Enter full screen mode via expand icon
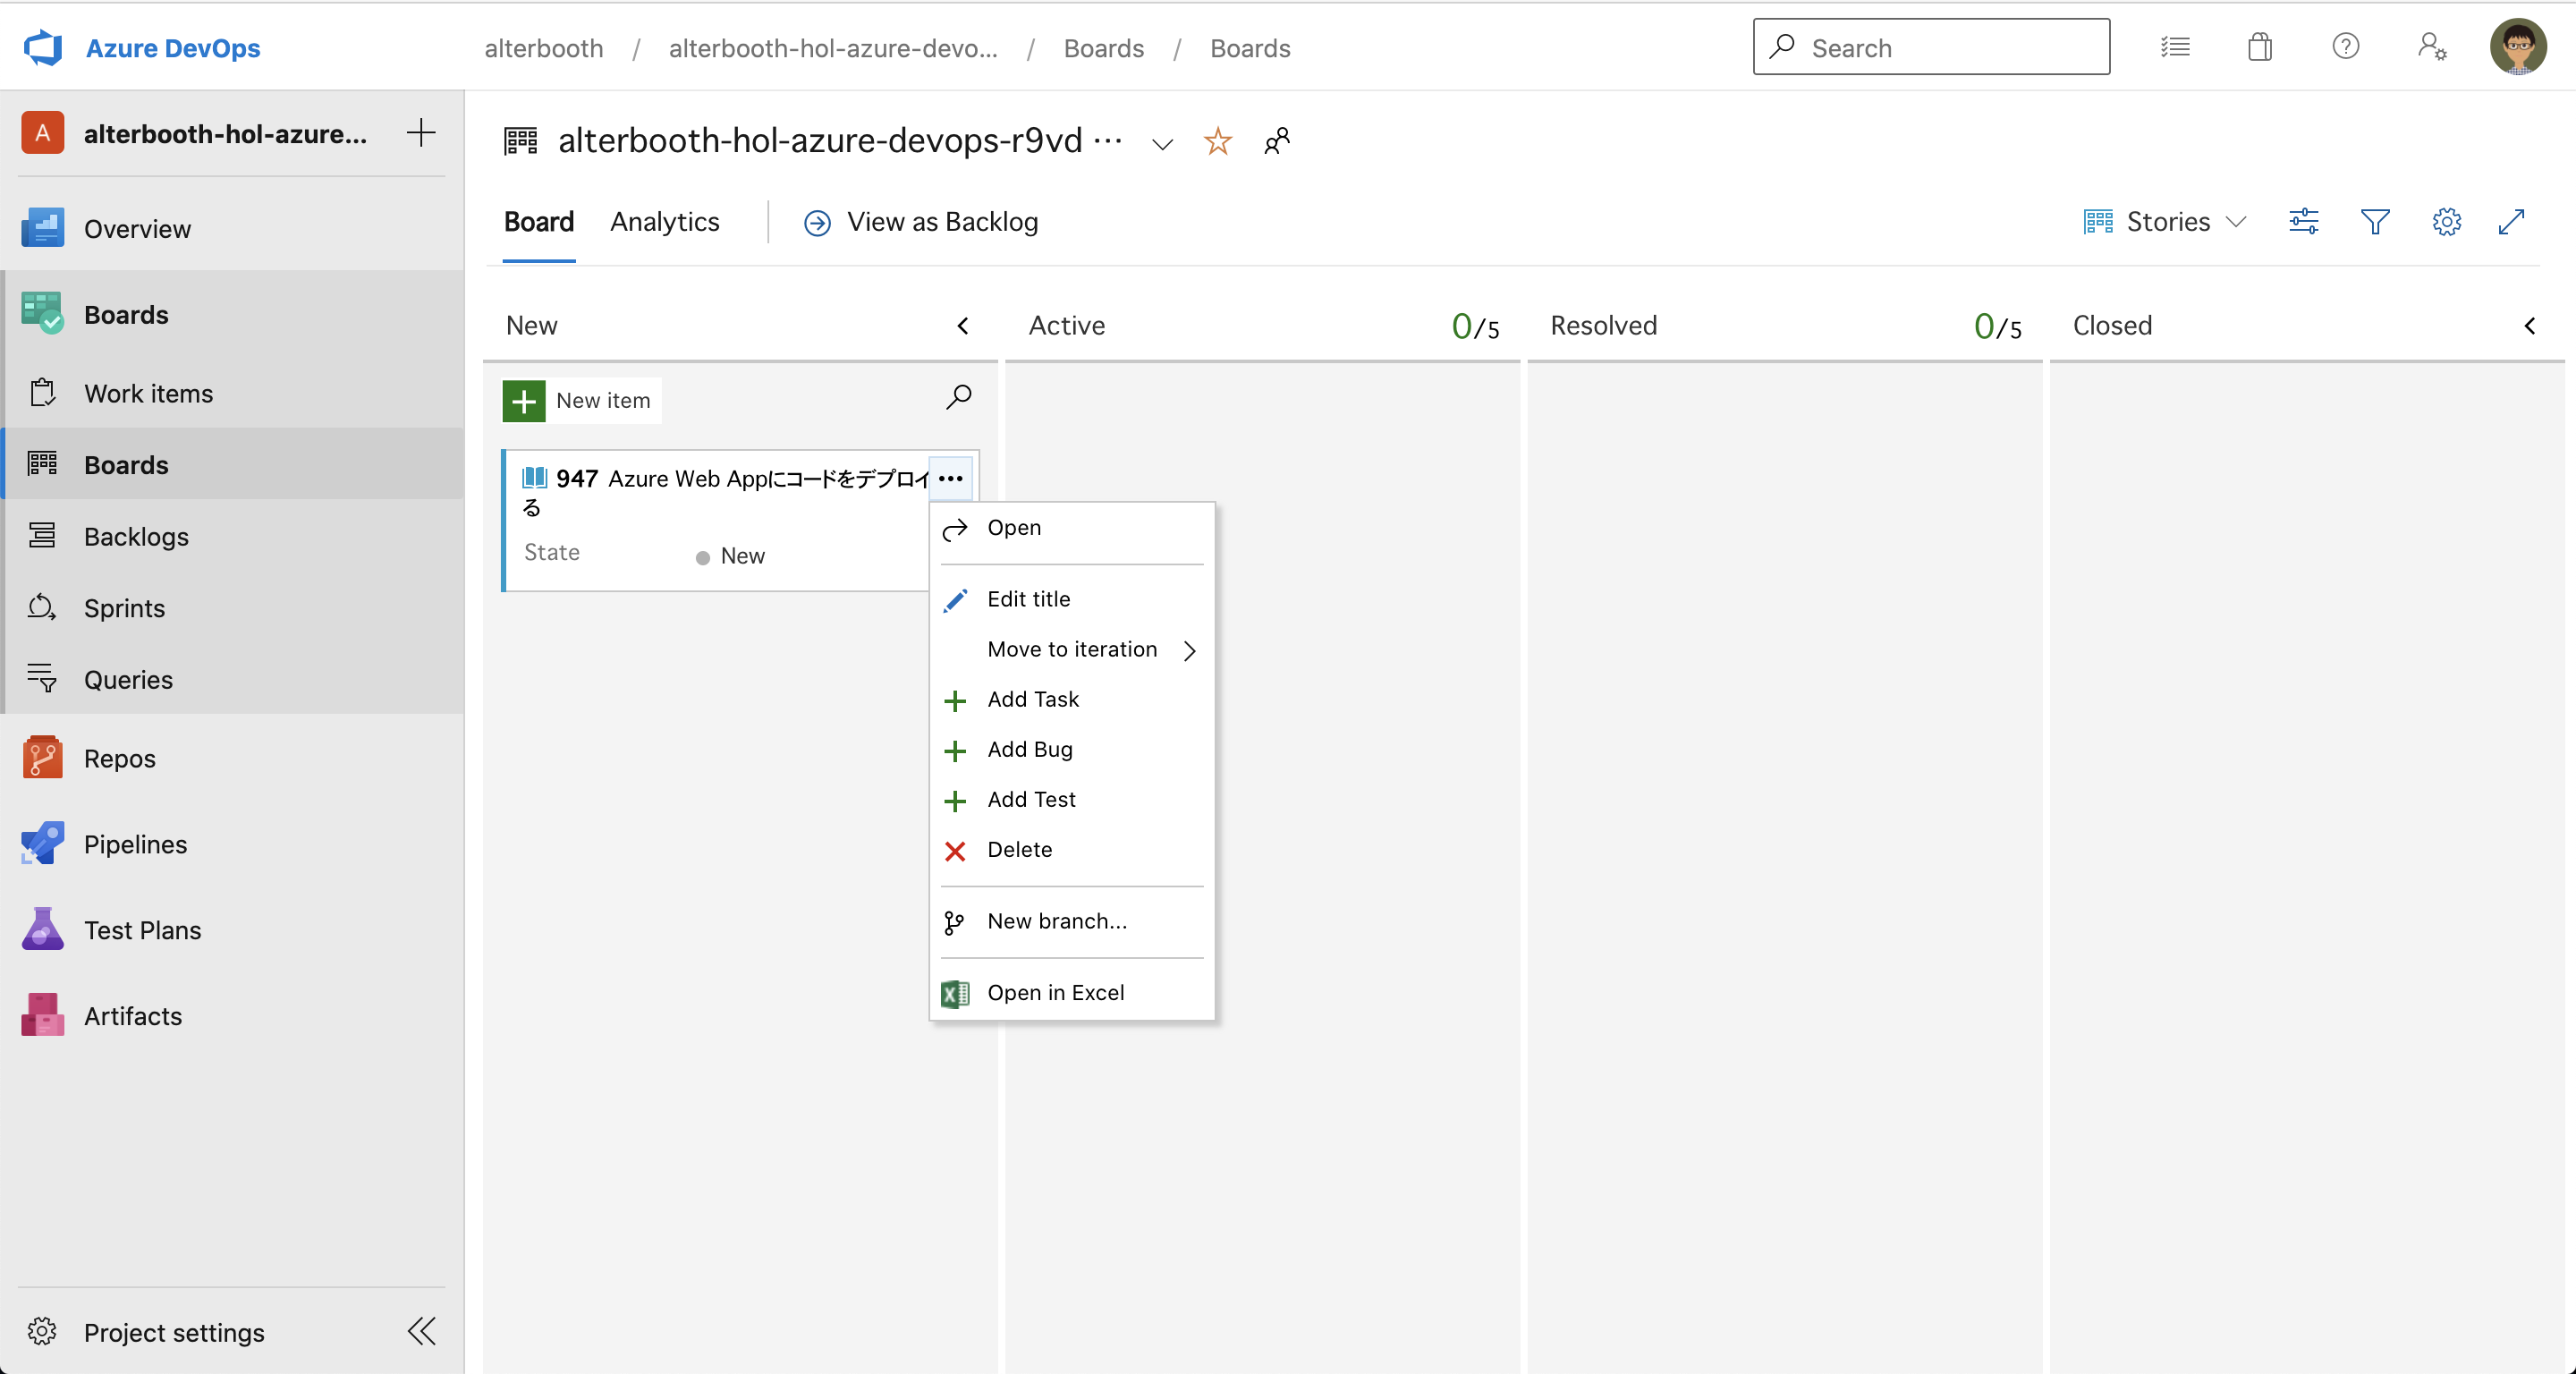Viewport: 2576px width, 1374px height. 2511,221
